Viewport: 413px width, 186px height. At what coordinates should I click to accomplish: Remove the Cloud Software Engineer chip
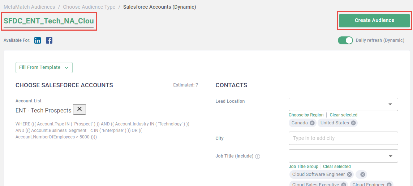pyautogui.click(x=349, y=174)
